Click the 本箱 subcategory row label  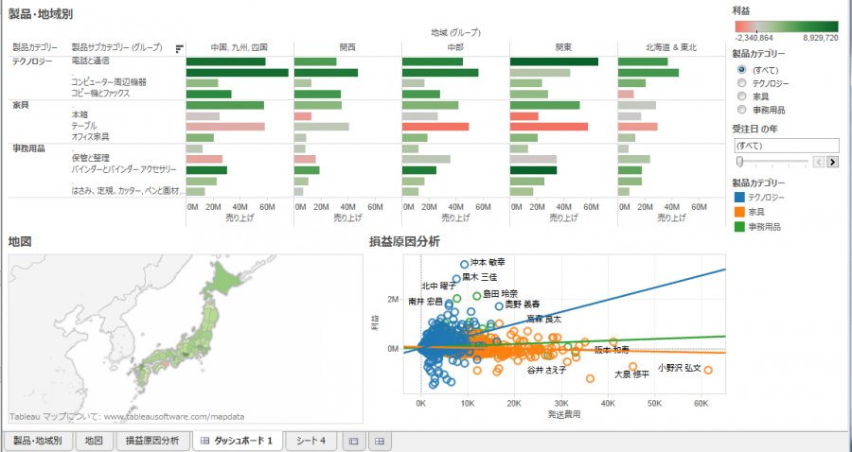click(x=80, y=115)
